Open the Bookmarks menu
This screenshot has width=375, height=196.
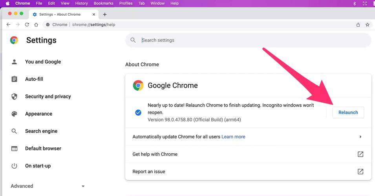click(104, 4)
